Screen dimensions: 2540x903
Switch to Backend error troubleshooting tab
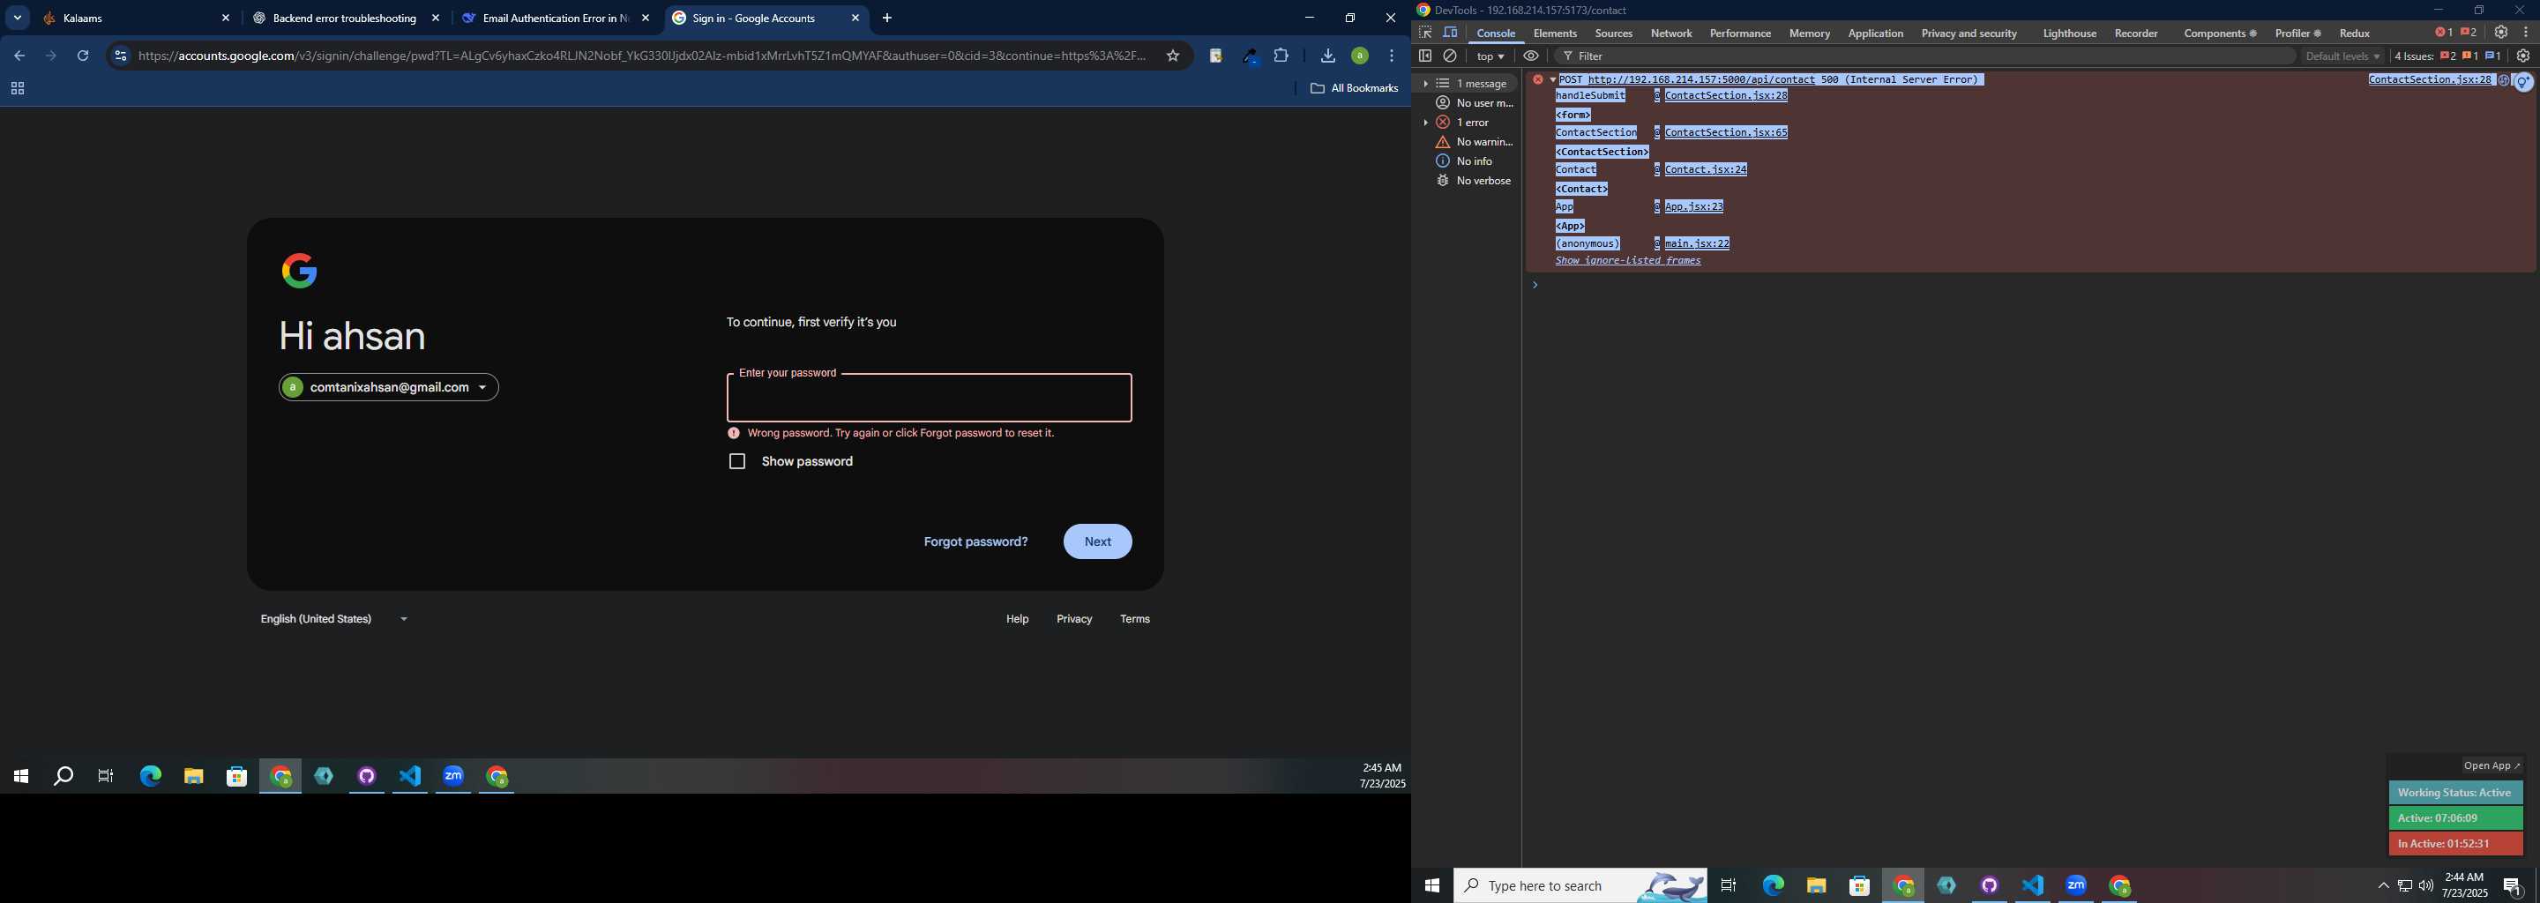(x=345, y=18)
